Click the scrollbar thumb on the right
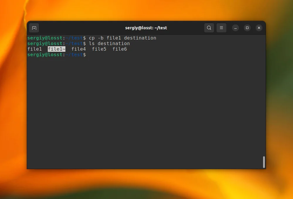Viewport: 293px width, 199px height. [263, 161]
